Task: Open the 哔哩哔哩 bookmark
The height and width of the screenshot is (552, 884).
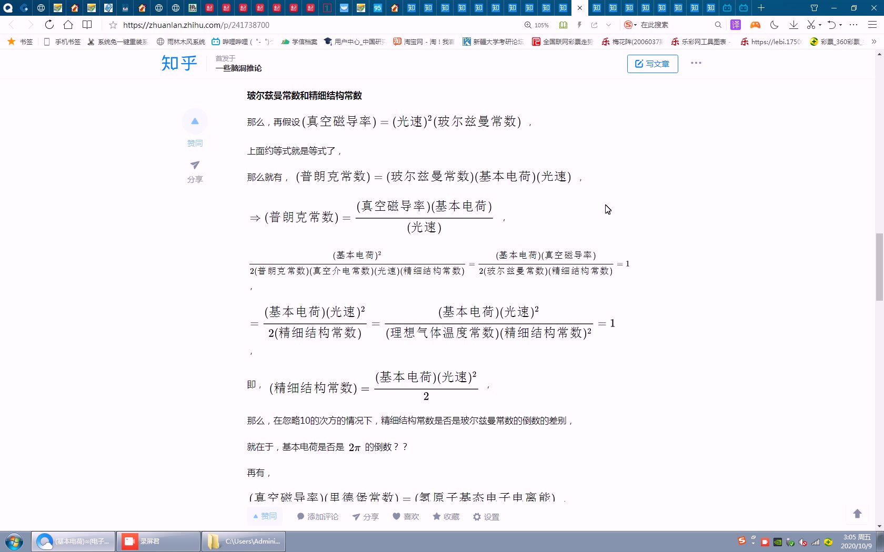Action: click(242, 42)
